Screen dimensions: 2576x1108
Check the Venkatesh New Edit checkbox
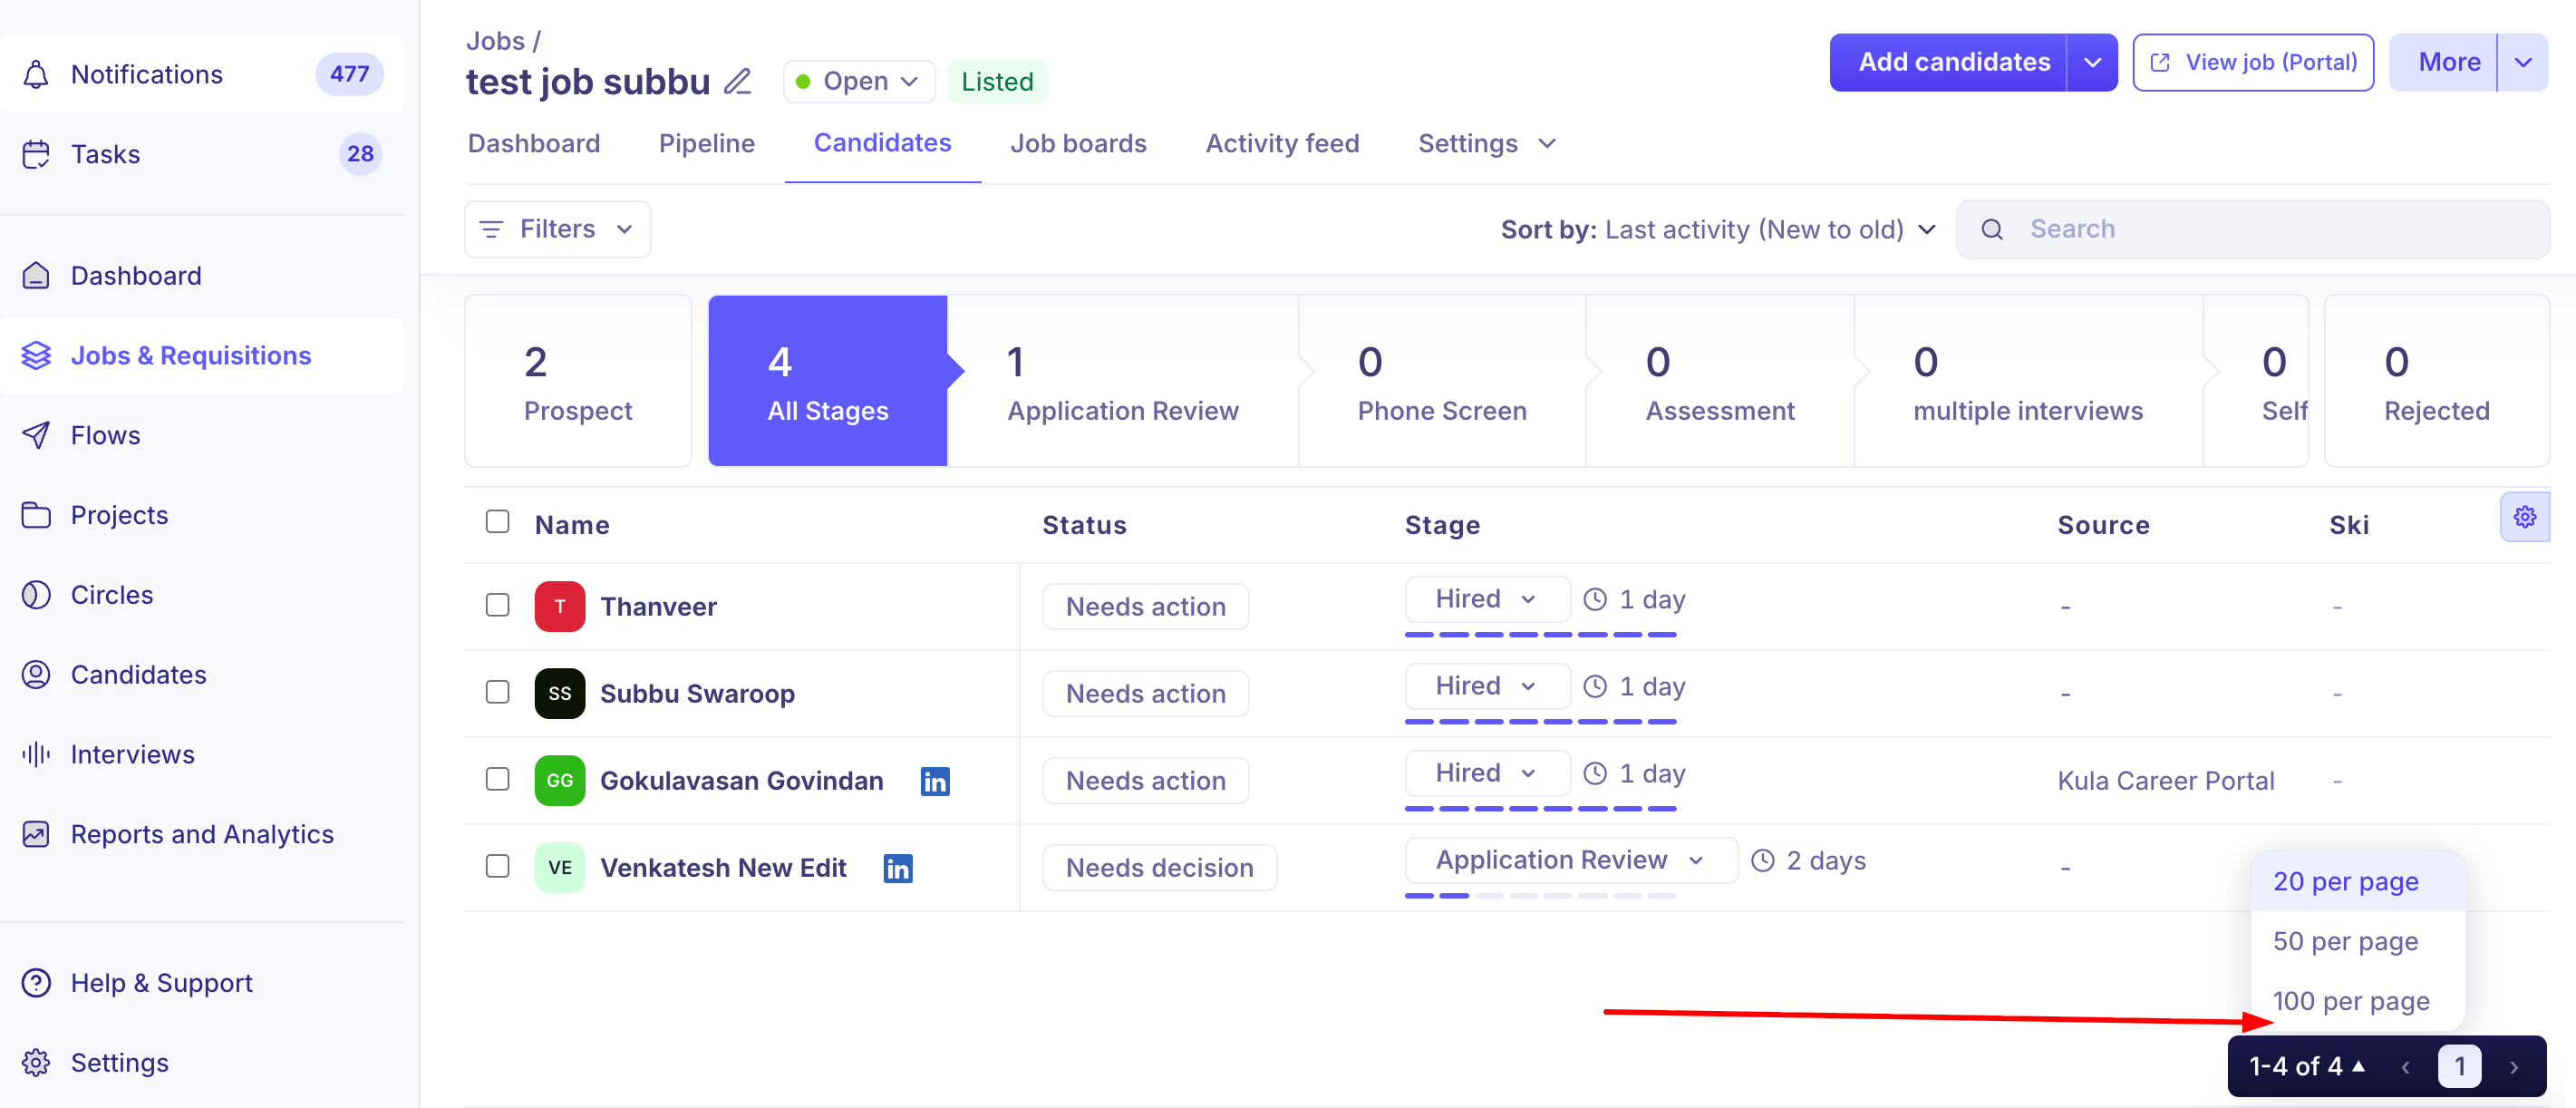(x=498, y=867)
